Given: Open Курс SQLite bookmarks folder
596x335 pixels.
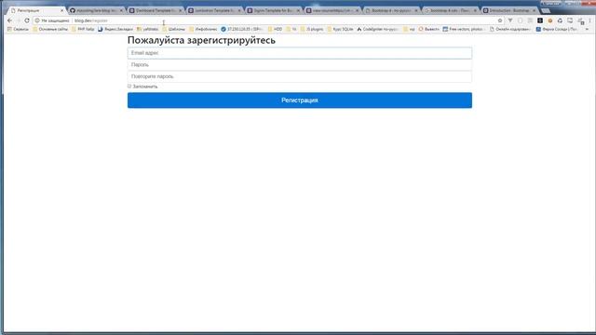Looking at the screenshot, I should pos(340,29).
